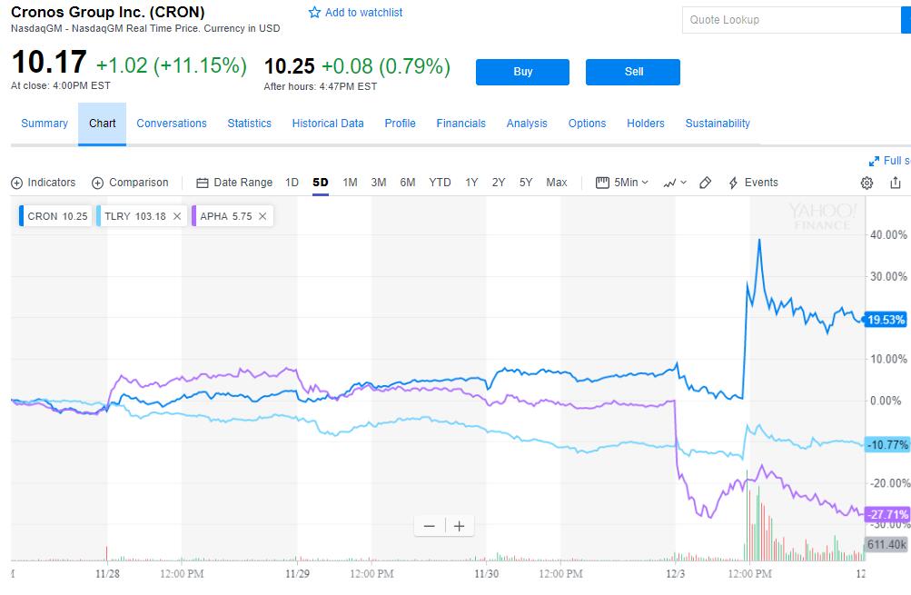
Task: Click the Cronos Group Inc. (CRON) title
Action: pos(108,12)
